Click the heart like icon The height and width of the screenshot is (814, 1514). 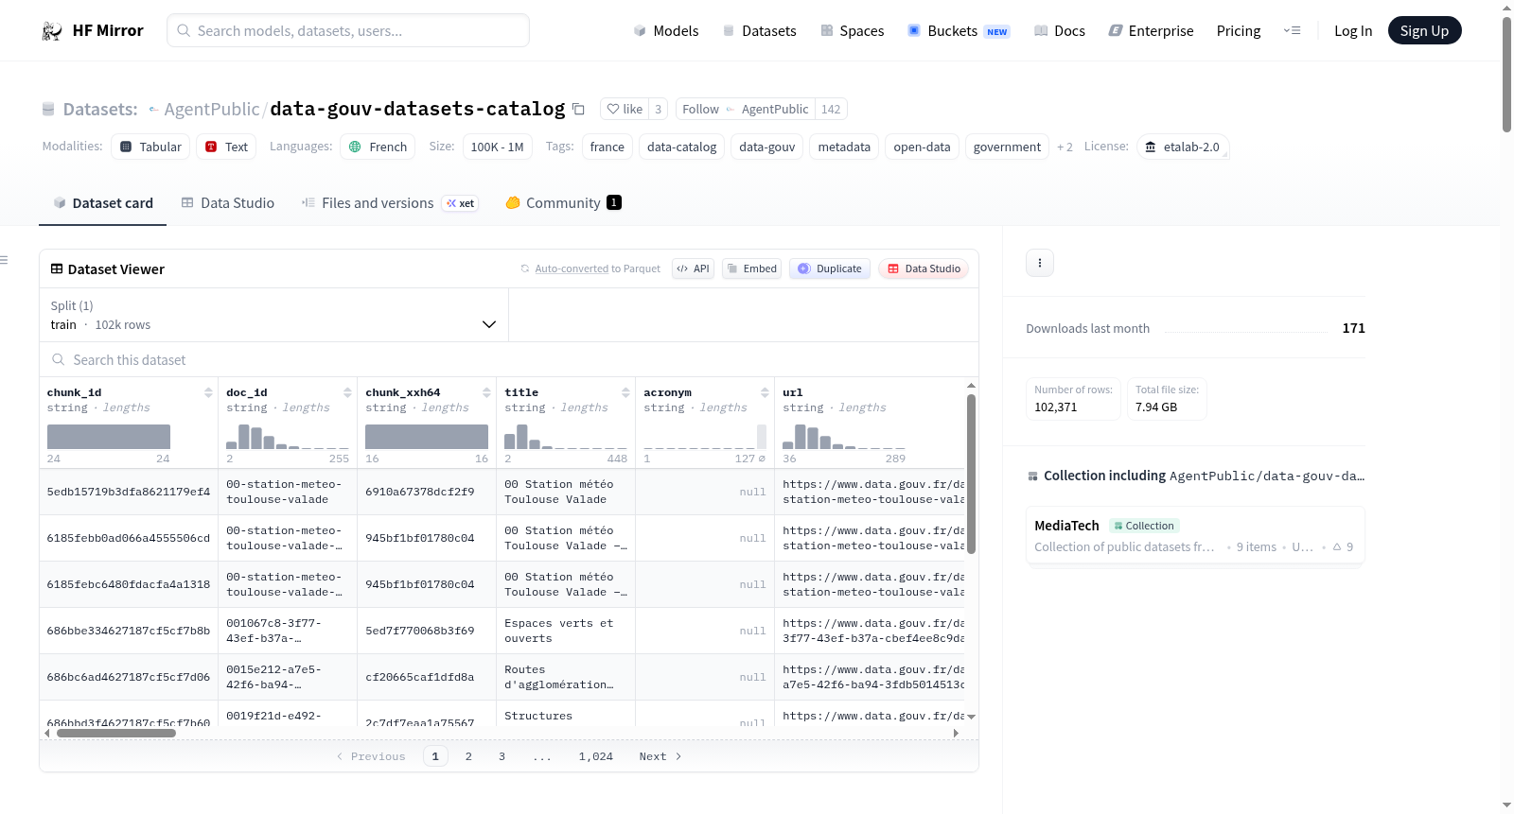click(613, 109)
